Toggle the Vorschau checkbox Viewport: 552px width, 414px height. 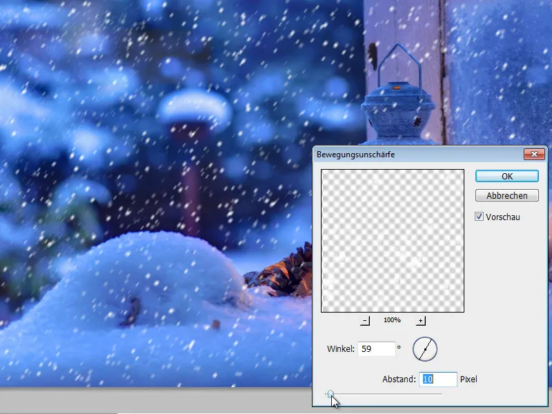[x=479, y=217]
